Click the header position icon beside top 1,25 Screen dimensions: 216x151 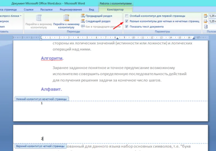[206, 16]
